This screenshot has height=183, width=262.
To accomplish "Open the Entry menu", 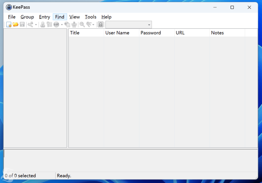I will 44,17.
